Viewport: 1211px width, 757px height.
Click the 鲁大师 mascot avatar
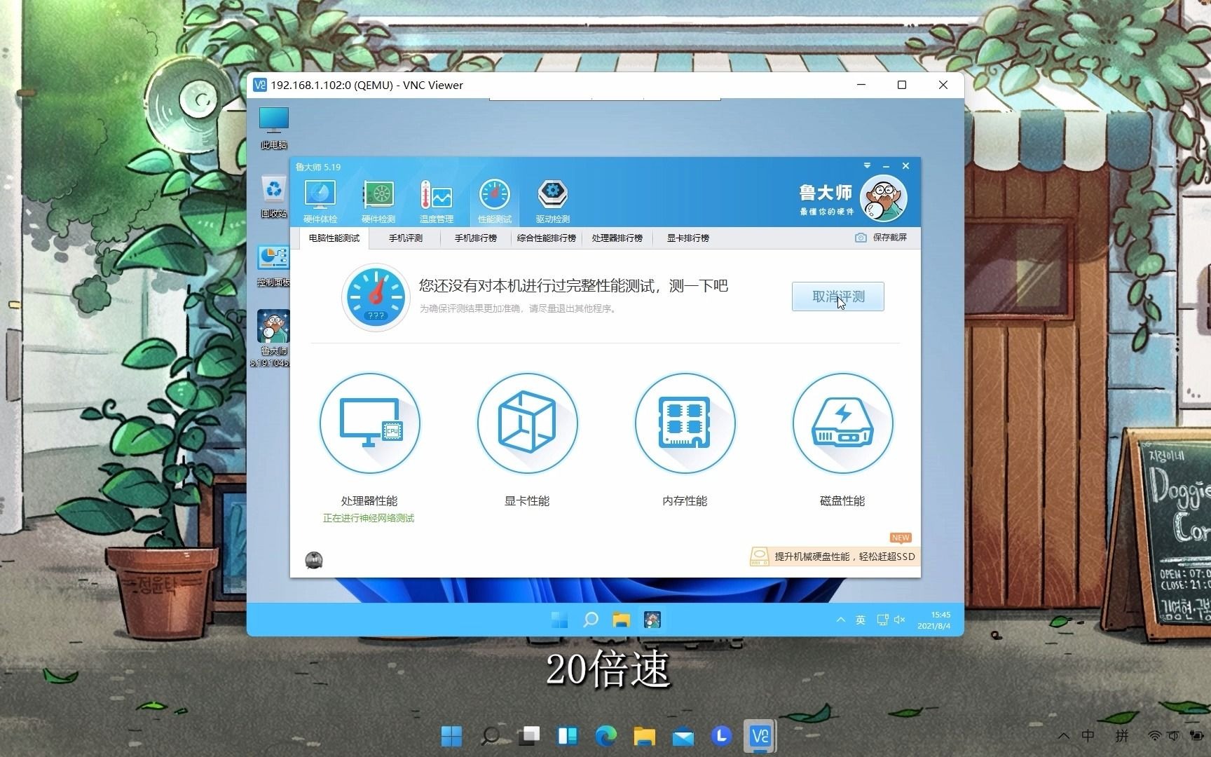pos(883,198)
